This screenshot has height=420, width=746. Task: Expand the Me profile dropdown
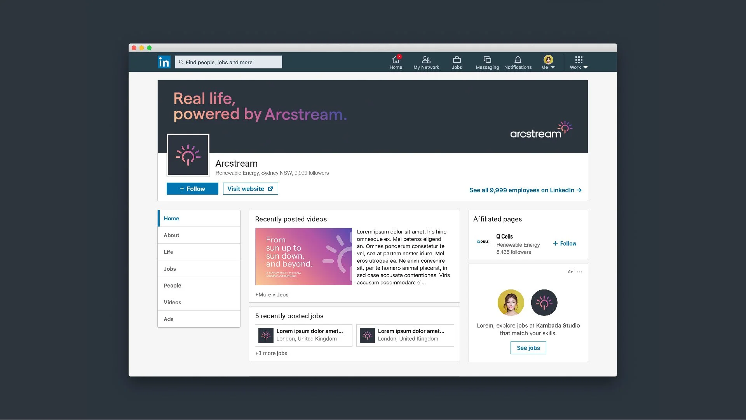point(548,62)
